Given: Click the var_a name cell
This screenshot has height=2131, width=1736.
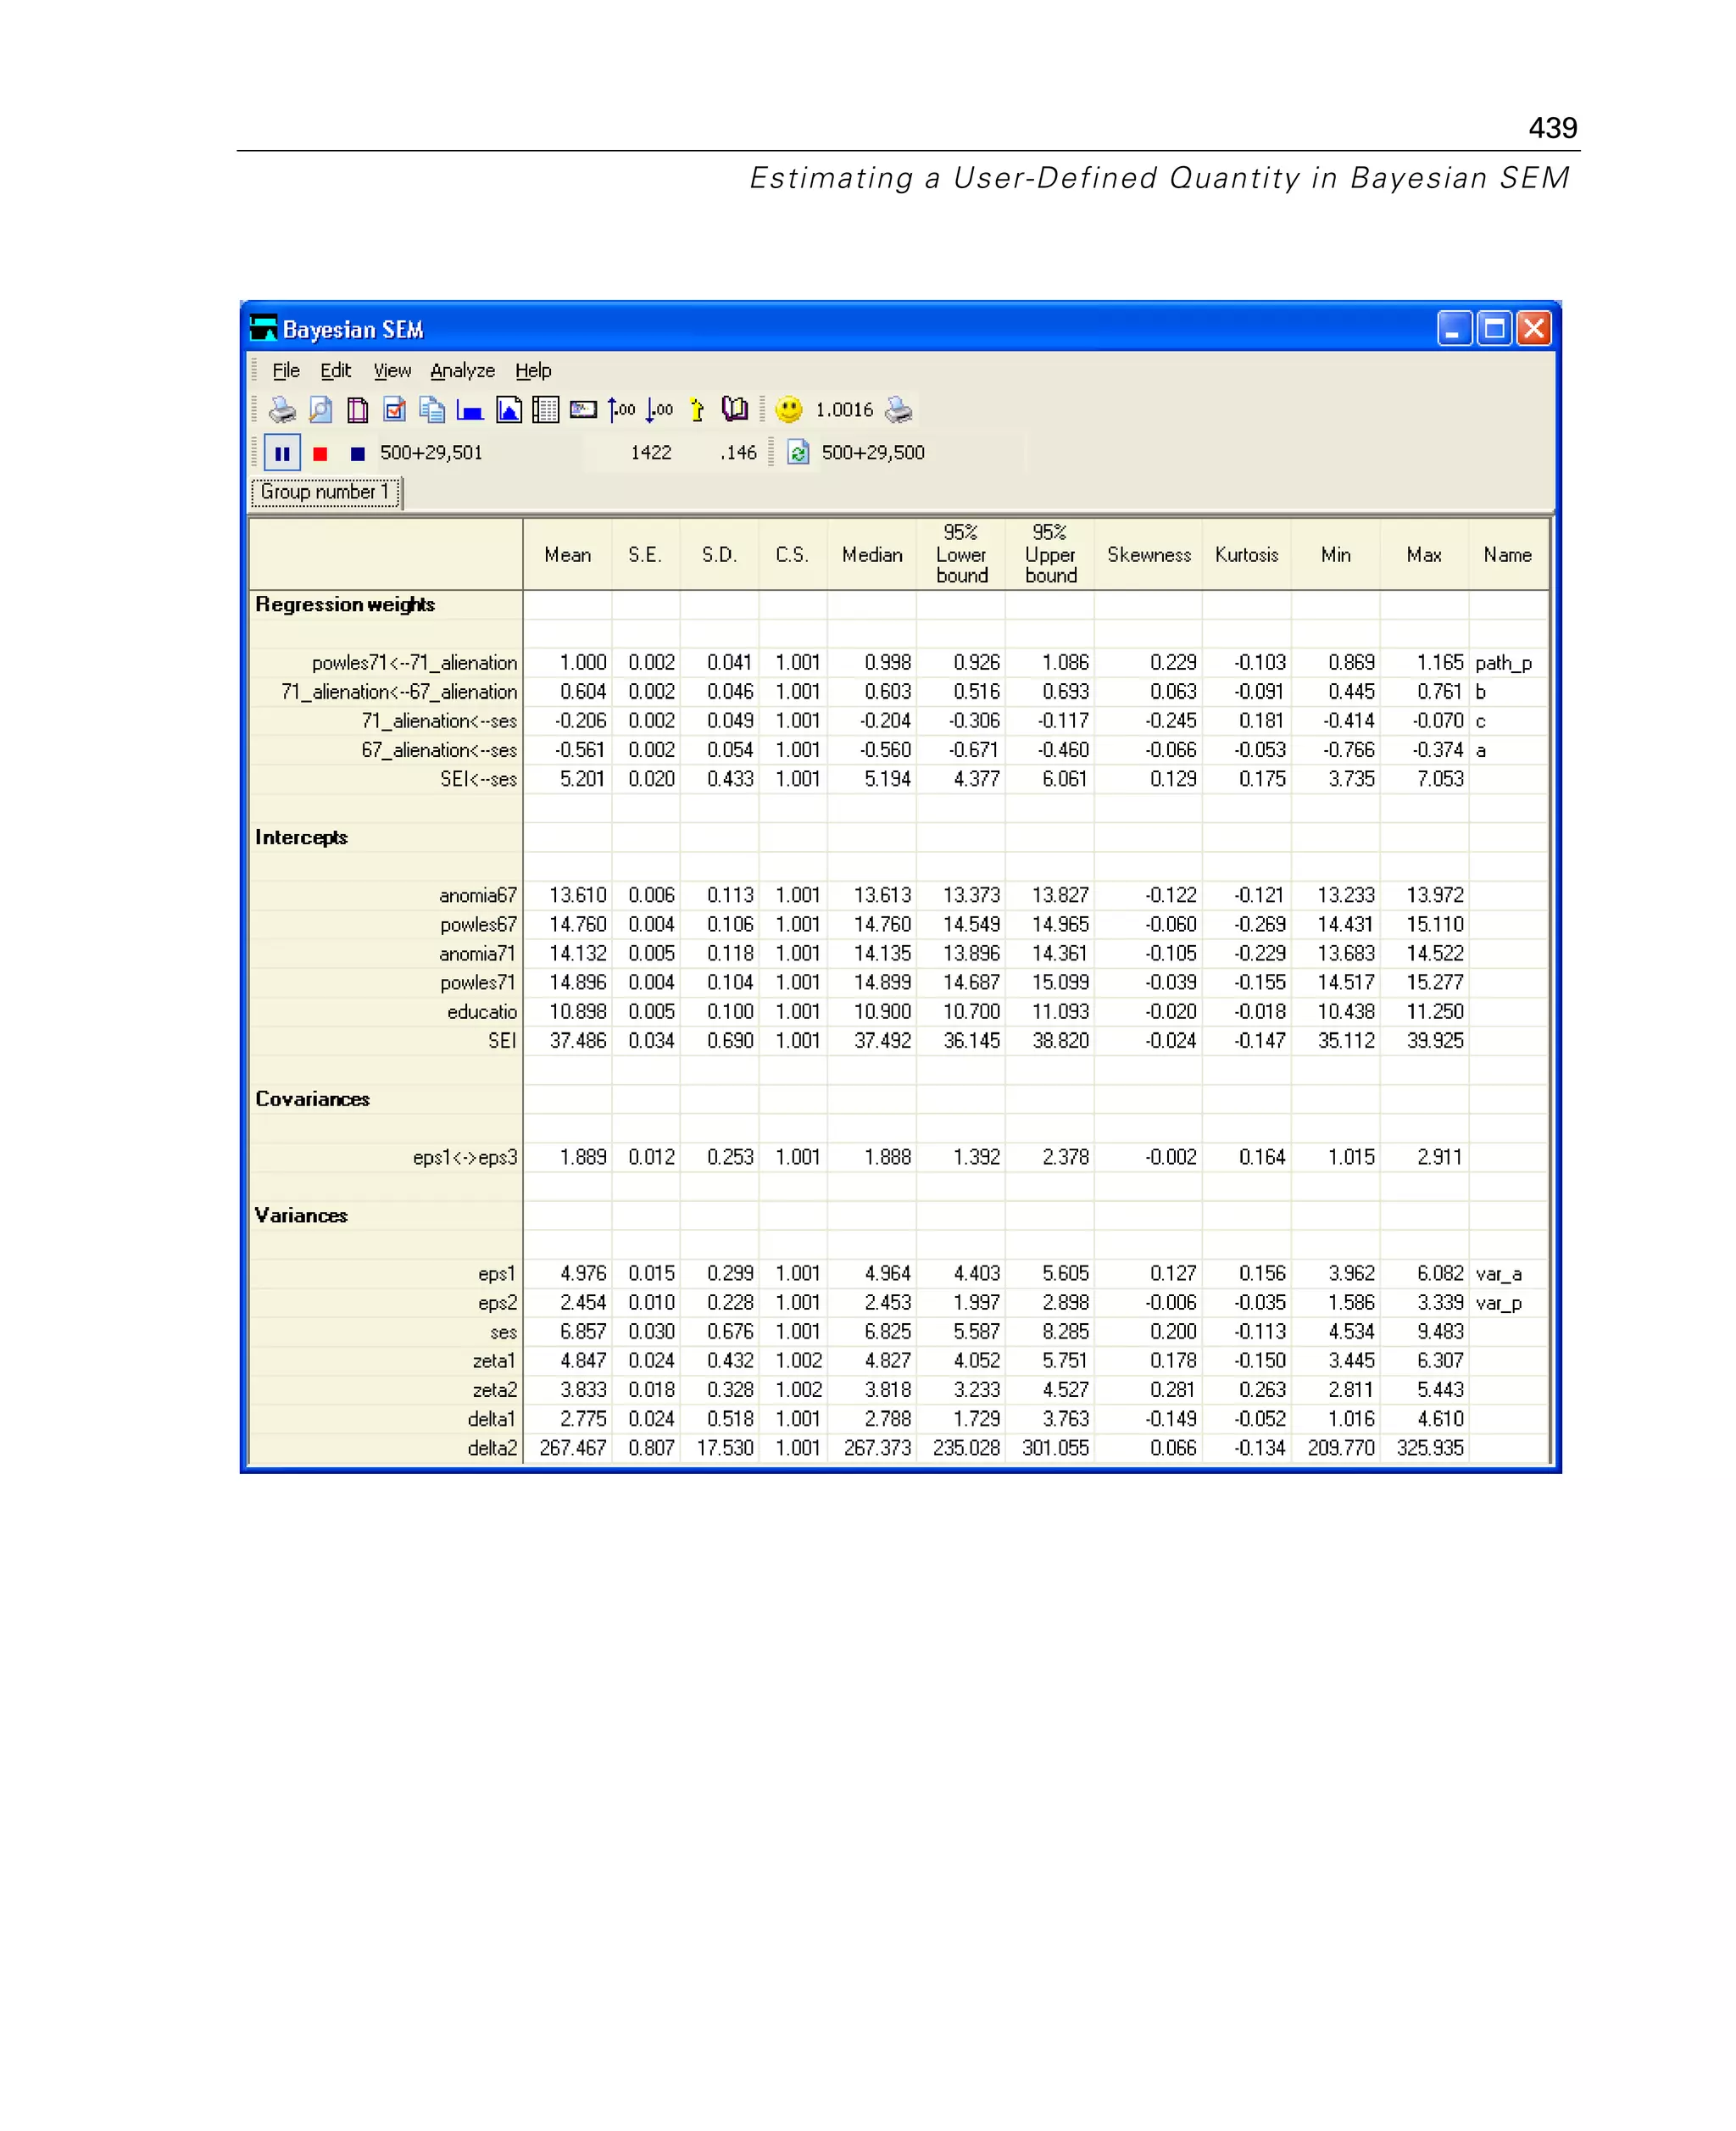Looking at the screenshot, I should coord(1508,1274).
